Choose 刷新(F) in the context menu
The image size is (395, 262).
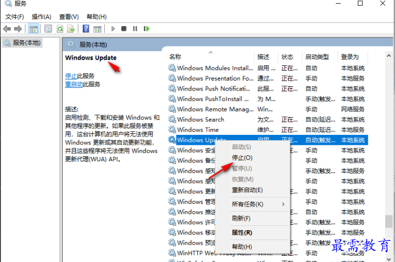[x=241, y=218]
